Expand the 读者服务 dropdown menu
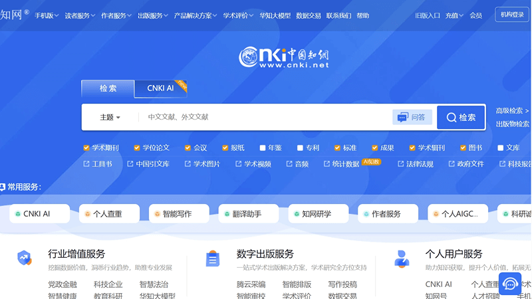Screen dimensions: 532x299 pyautogui.click(x=80, y=15)
